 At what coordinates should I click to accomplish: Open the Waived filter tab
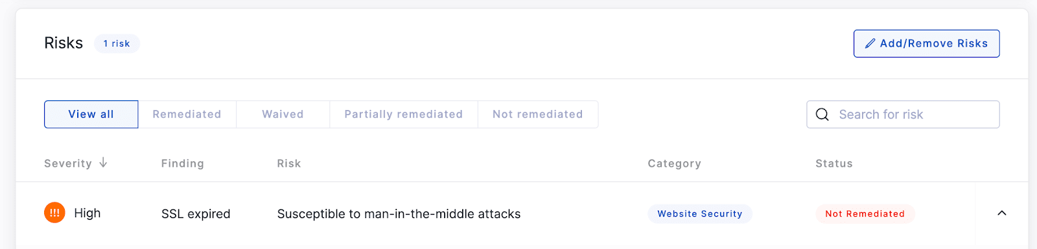click(x=283, y=114)
